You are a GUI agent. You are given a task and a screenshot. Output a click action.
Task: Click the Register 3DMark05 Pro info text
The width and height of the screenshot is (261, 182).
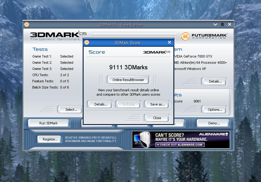tap(91, 139)
